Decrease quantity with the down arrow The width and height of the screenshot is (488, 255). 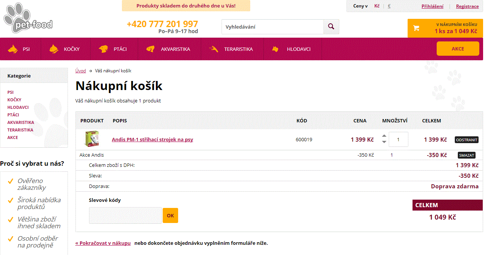coord(384,142)
